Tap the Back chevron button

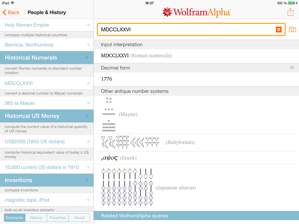[x=11, y=12]
